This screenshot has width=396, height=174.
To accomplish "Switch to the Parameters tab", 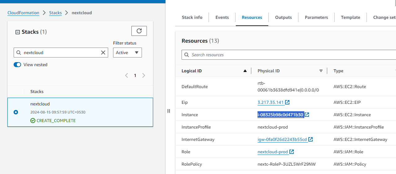I will [316, 17].
